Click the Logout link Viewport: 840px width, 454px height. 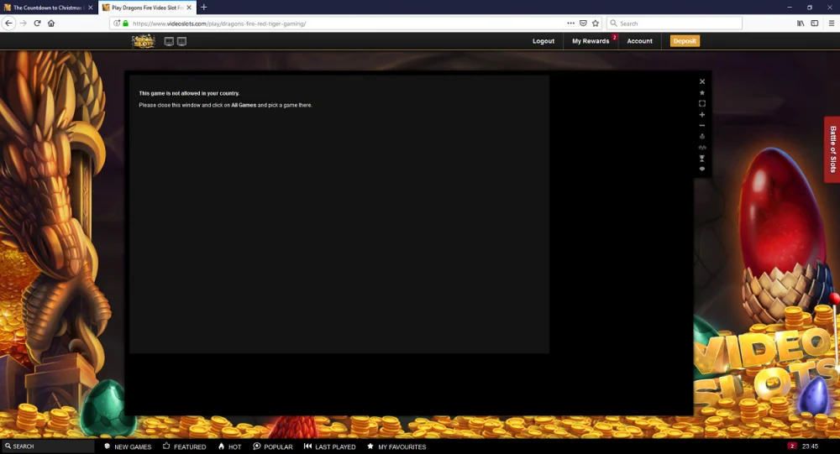click(x=543, y=41)
